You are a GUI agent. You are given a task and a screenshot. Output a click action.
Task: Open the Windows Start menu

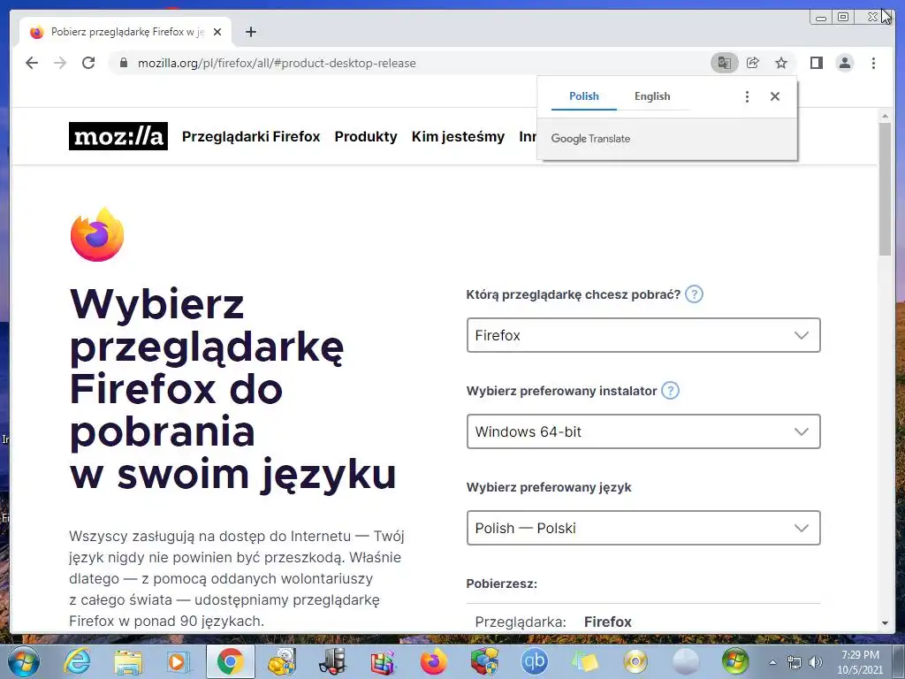click(24, 661)
